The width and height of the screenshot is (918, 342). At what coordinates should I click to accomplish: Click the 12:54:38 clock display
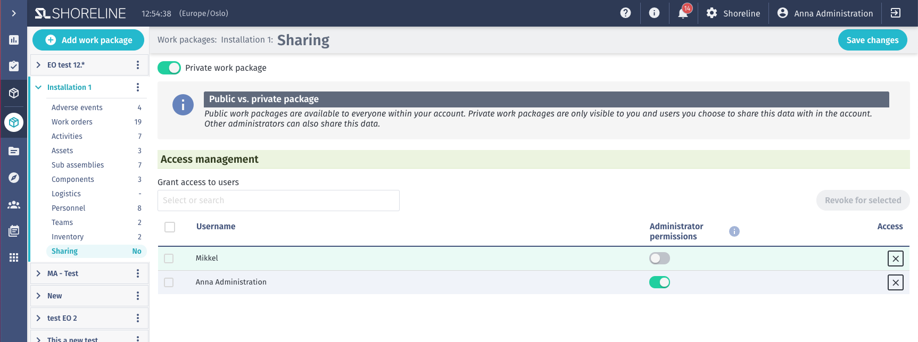pos(156,13)
